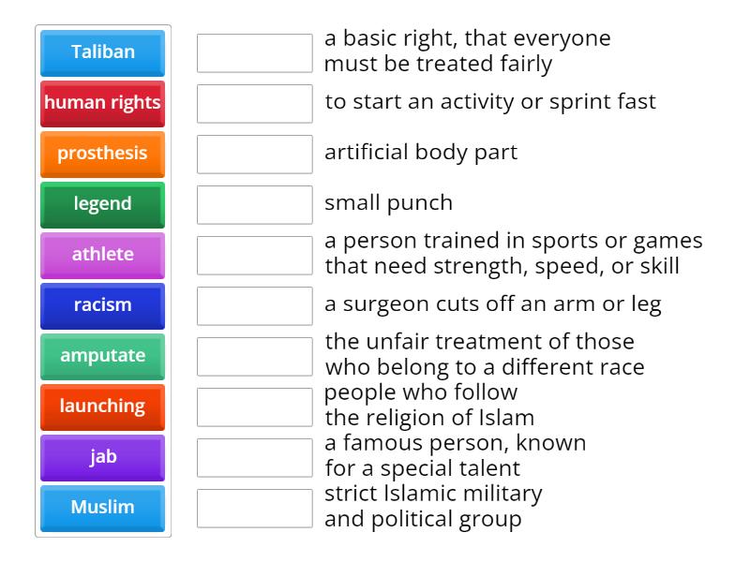Click the jab word tile
The image size is (750, 562).
102,457
